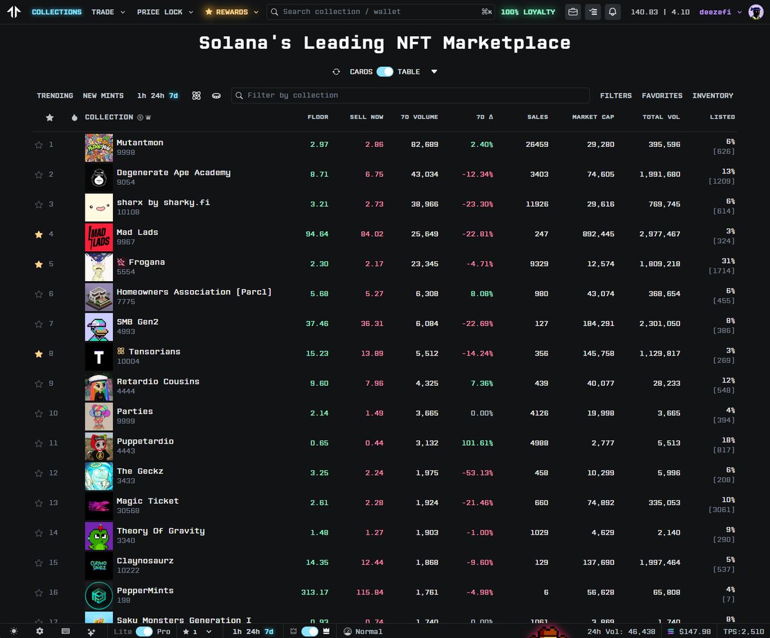The width and height of the screenshot is (770, 638).
Task: Open the PepperMints collection thumbnail
Action: point(99,595)
